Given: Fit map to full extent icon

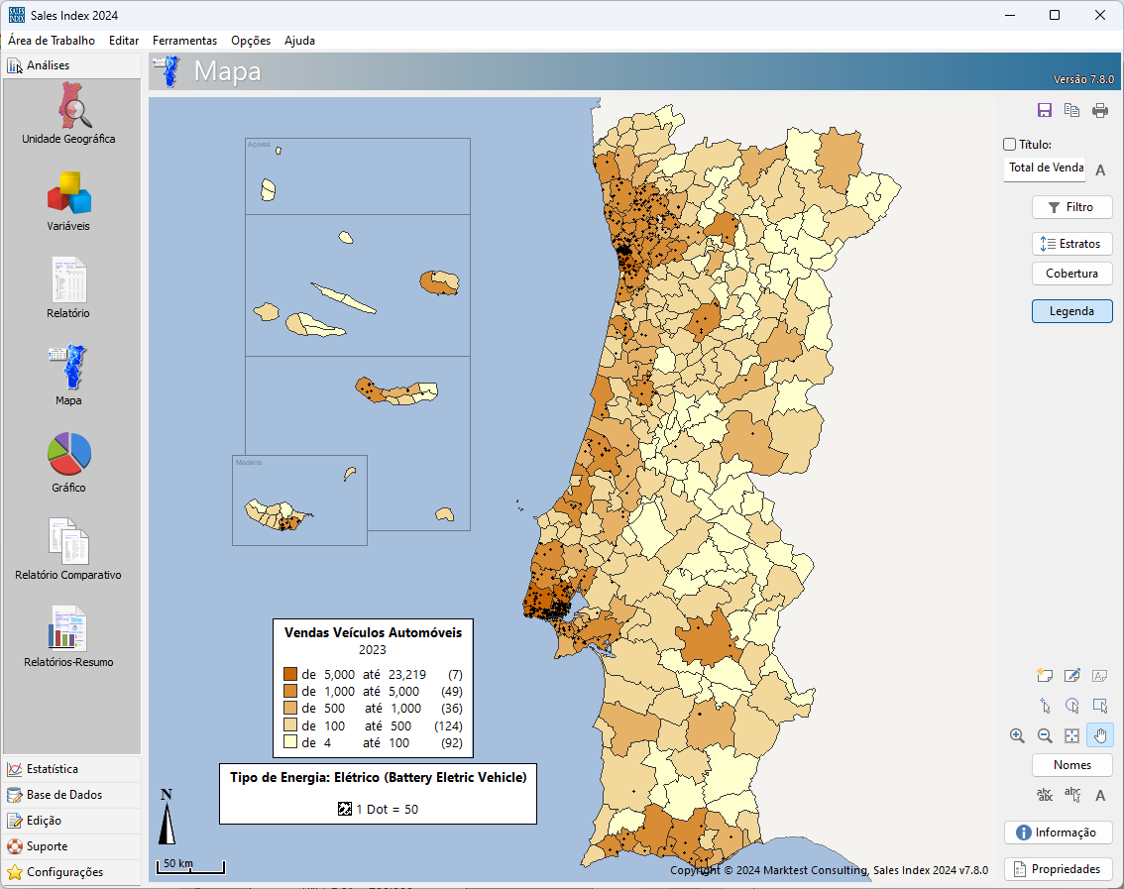Looking at the screenshot, I should [x=1071, y=735].
